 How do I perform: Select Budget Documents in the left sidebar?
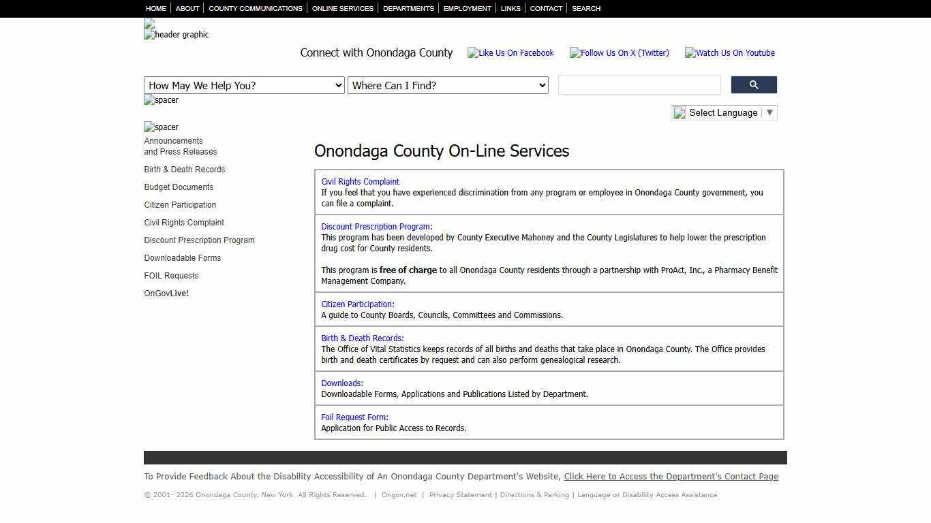[x=179, y=187]
